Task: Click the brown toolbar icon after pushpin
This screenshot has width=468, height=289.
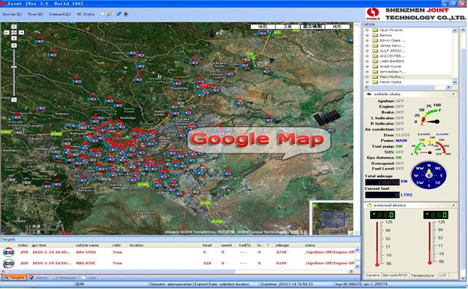Action: (x=126, y=14)
